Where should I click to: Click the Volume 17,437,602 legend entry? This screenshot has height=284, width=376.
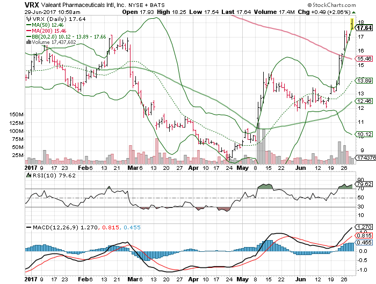tap(54, 42)
